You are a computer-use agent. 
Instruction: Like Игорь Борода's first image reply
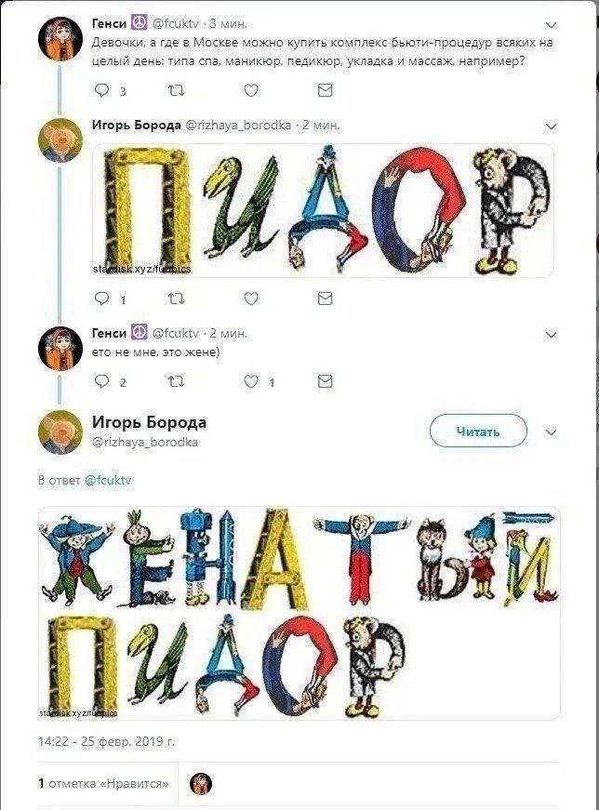tap(250, 299)
